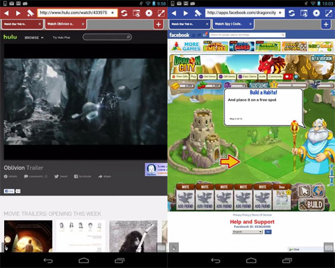
Task: Open the Social Empires game banner
Action: [216, 46]
